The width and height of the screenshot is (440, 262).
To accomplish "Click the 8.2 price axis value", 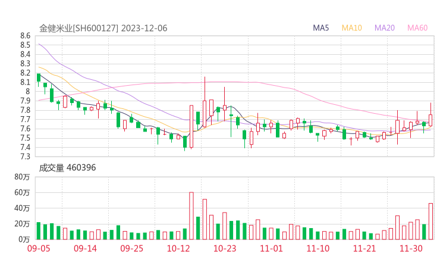I will coord(25,73).
